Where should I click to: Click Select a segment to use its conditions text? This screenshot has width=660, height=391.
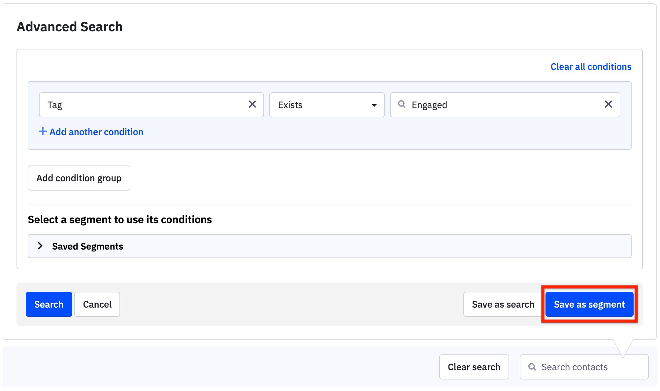[120, 220]
